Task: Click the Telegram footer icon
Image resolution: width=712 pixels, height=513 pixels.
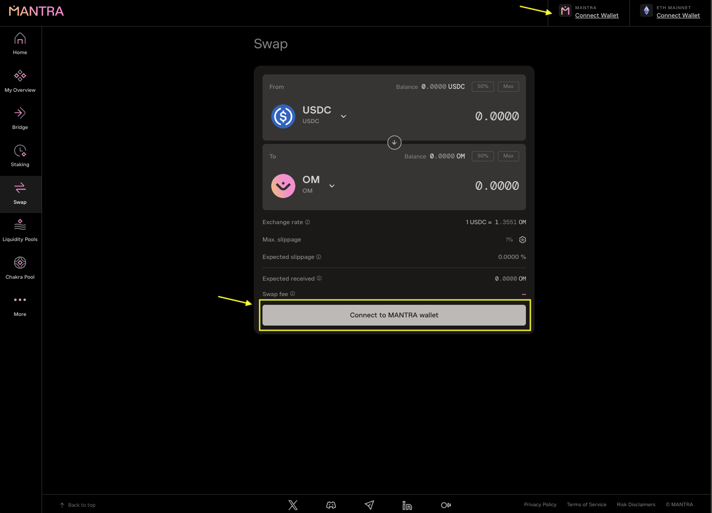Action: click(x=369, y=505)
